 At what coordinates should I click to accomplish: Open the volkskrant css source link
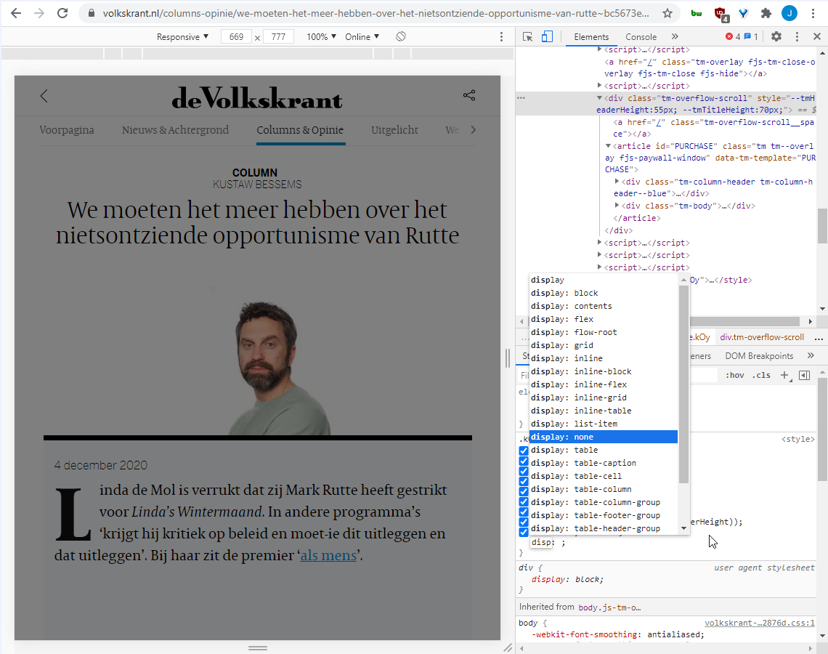click(759, 623)
